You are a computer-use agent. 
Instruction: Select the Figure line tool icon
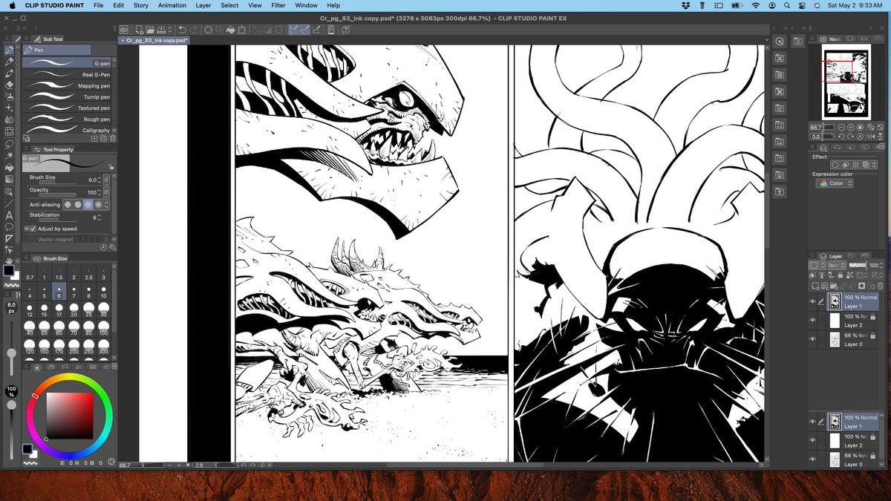10,203
